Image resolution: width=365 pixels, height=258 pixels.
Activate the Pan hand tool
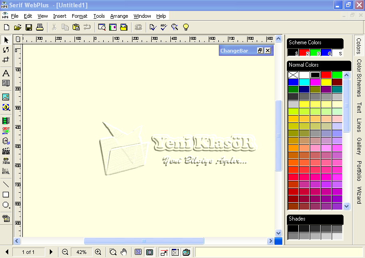123,252
